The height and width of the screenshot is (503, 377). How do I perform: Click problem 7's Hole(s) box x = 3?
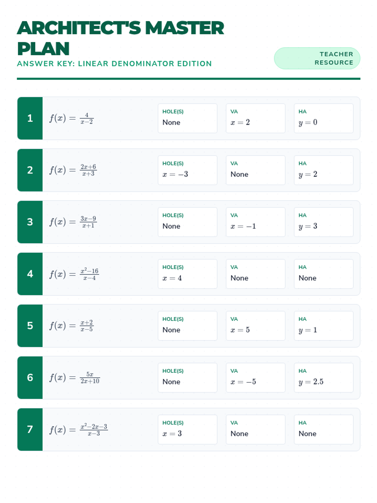[187, 429]
